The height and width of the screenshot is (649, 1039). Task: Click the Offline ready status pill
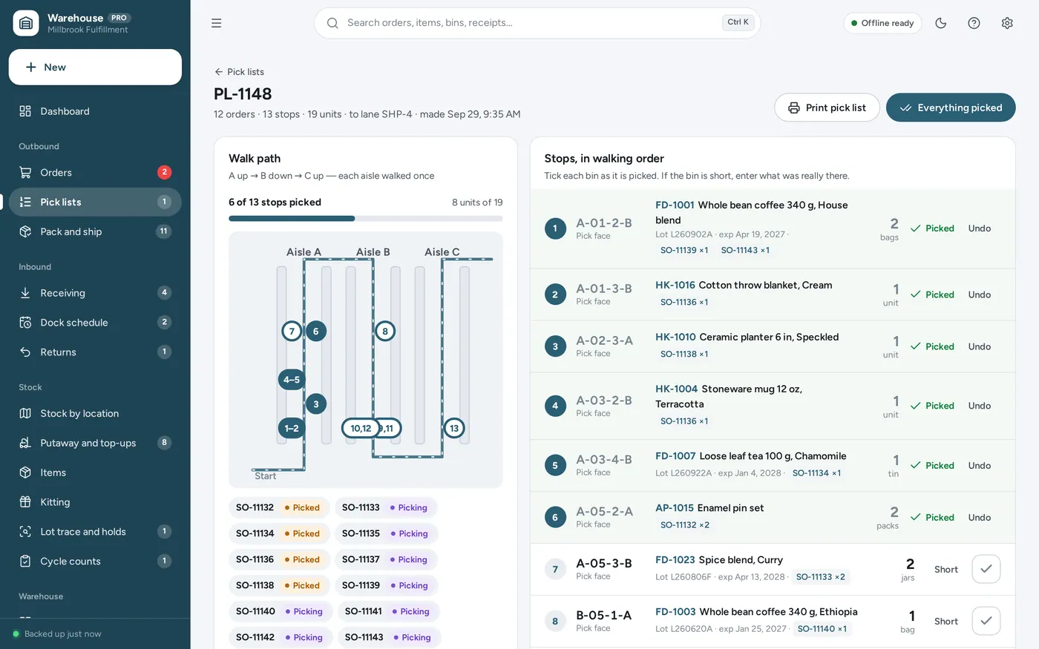pos(882,23)
